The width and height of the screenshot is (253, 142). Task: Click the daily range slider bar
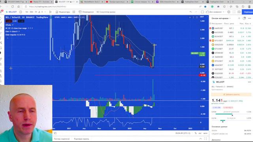coord(231,114)
